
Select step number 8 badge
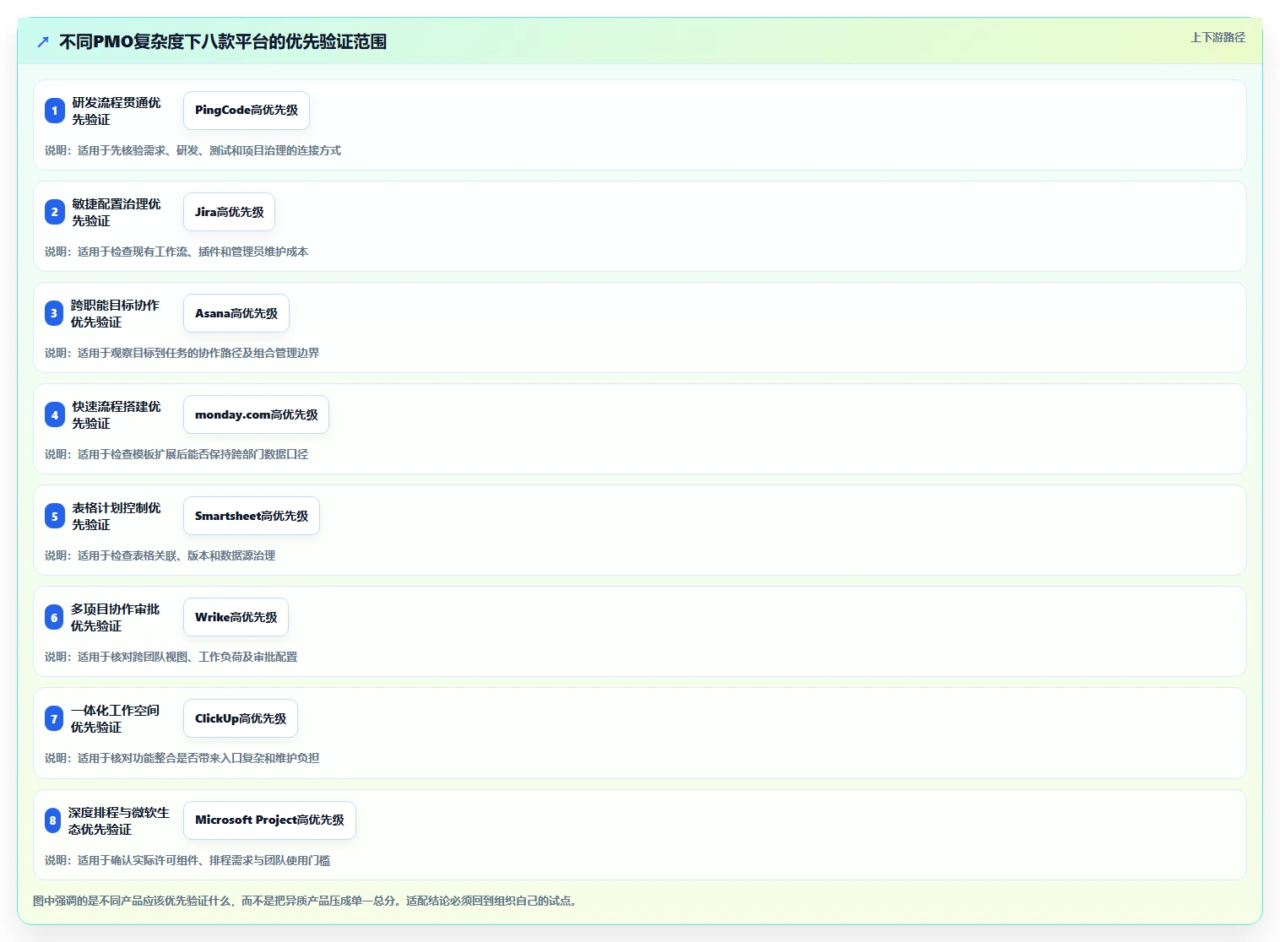click(x=53, y=820)
